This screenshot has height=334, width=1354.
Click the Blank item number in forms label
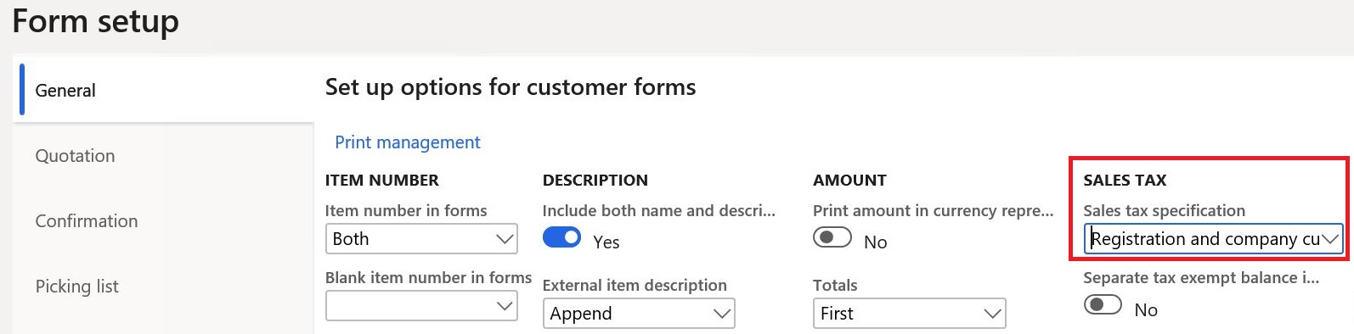click(x=428, y=277)
